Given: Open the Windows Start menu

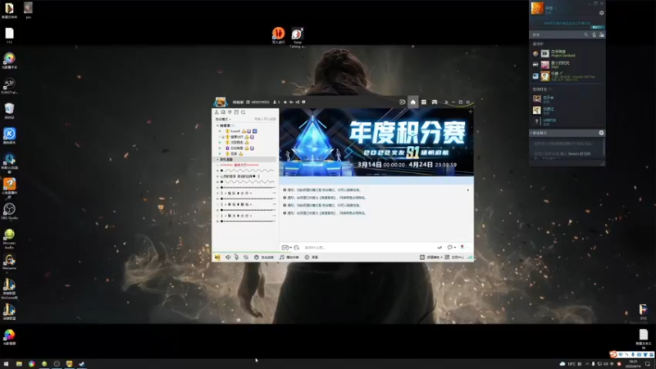Looking at the screenshot, I should point(6,364).
